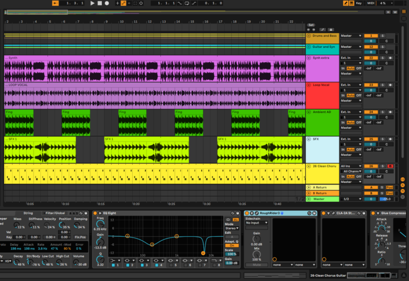Disable EQ Eight filter band 4

[x=157, y=265]
